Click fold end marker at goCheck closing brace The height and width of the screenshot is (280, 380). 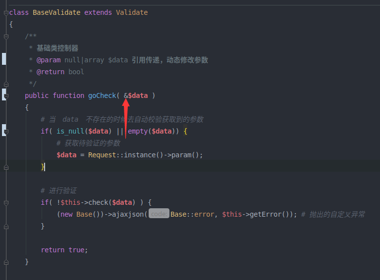point(6,262)
